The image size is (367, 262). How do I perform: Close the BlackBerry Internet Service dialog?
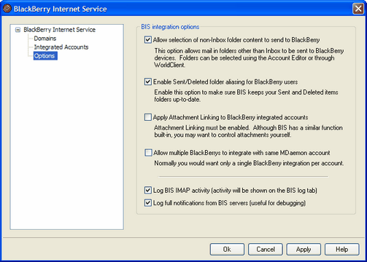358,9
